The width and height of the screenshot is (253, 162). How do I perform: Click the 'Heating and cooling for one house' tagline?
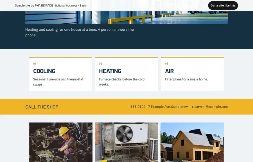80,32
